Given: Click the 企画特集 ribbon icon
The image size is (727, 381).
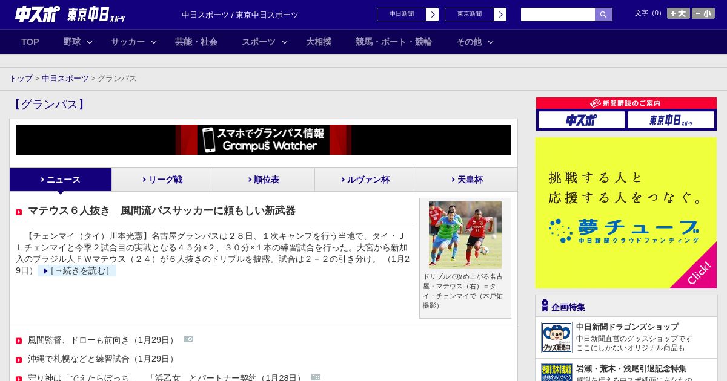Looking at the screenshot, I should (545, 306).
